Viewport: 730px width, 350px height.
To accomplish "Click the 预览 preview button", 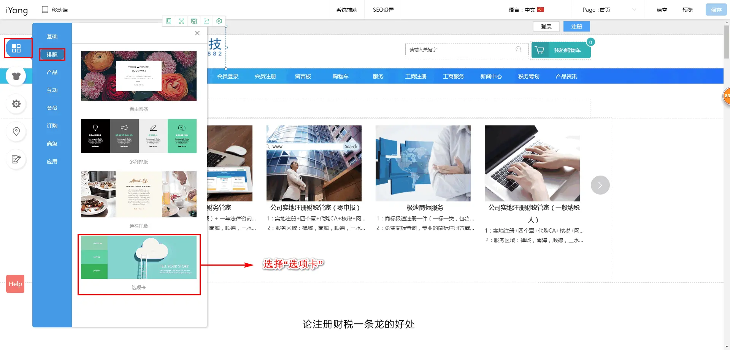I will tap(687, 10).
